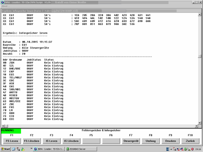Viewport: 203px width, 152px height.
Task: Click the scroll up arrow of results
Action: (x=199, y=15)
